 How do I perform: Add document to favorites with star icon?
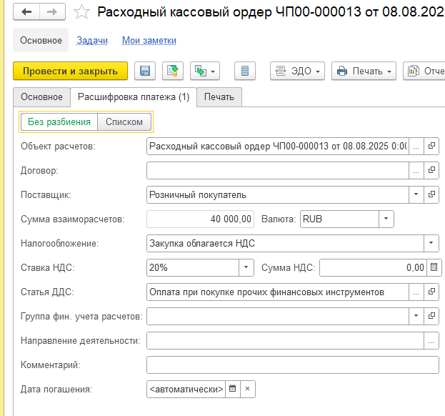click(x=81, y=12)
